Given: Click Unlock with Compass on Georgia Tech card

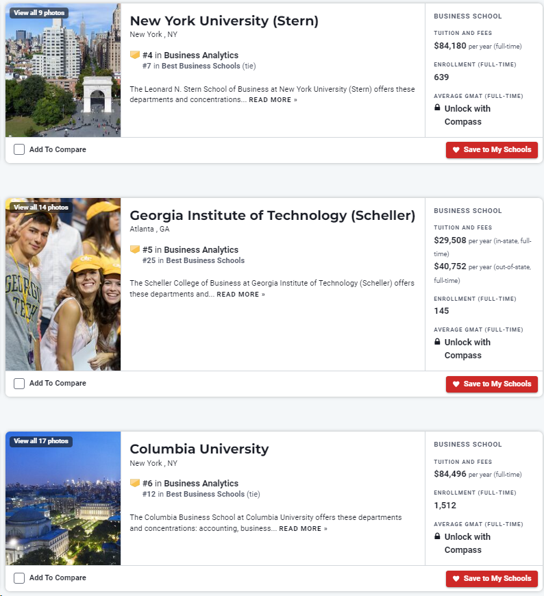Looking at the screenshot, I should 467,349.
